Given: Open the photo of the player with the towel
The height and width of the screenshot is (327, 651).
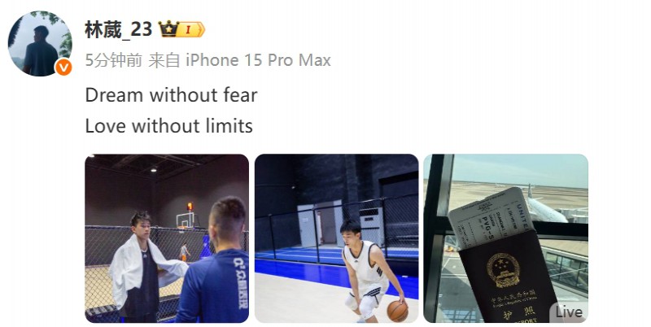Looking at the screenshot, I should (167, 238).
